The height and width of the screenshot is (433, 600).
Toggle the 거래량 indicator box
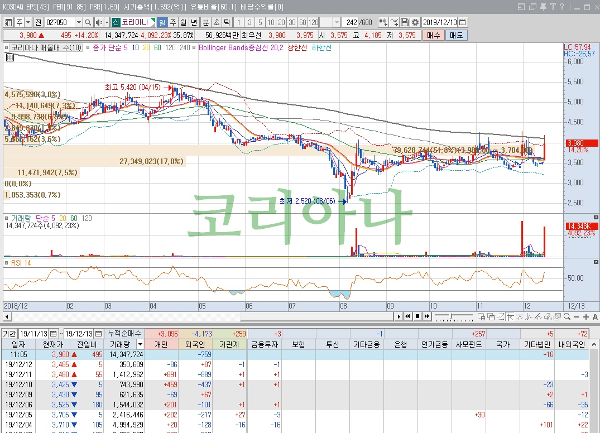point(7,218)
